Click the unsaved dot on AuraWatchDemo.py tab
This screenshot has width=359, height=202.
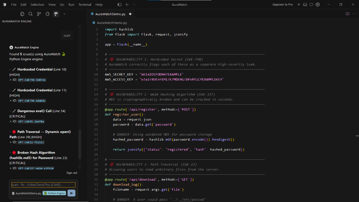tap(130, 14)
